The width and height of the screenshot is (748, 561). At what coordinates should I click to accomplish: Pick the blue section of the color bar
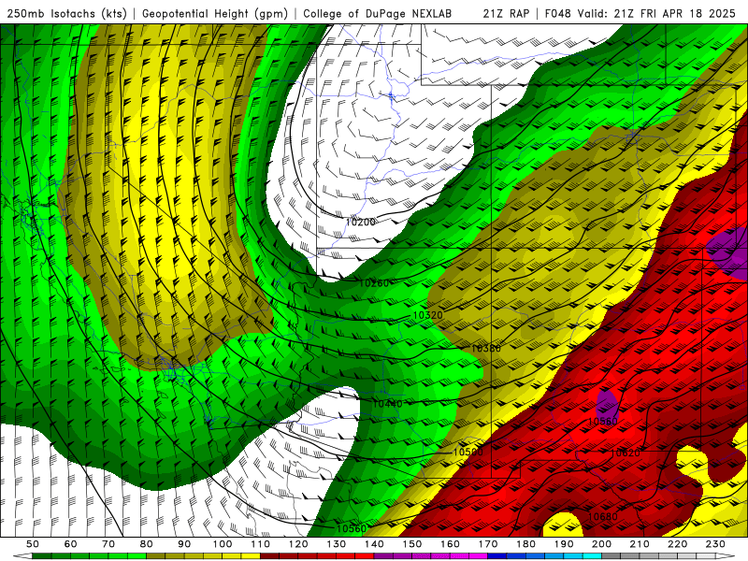point(545,556)
